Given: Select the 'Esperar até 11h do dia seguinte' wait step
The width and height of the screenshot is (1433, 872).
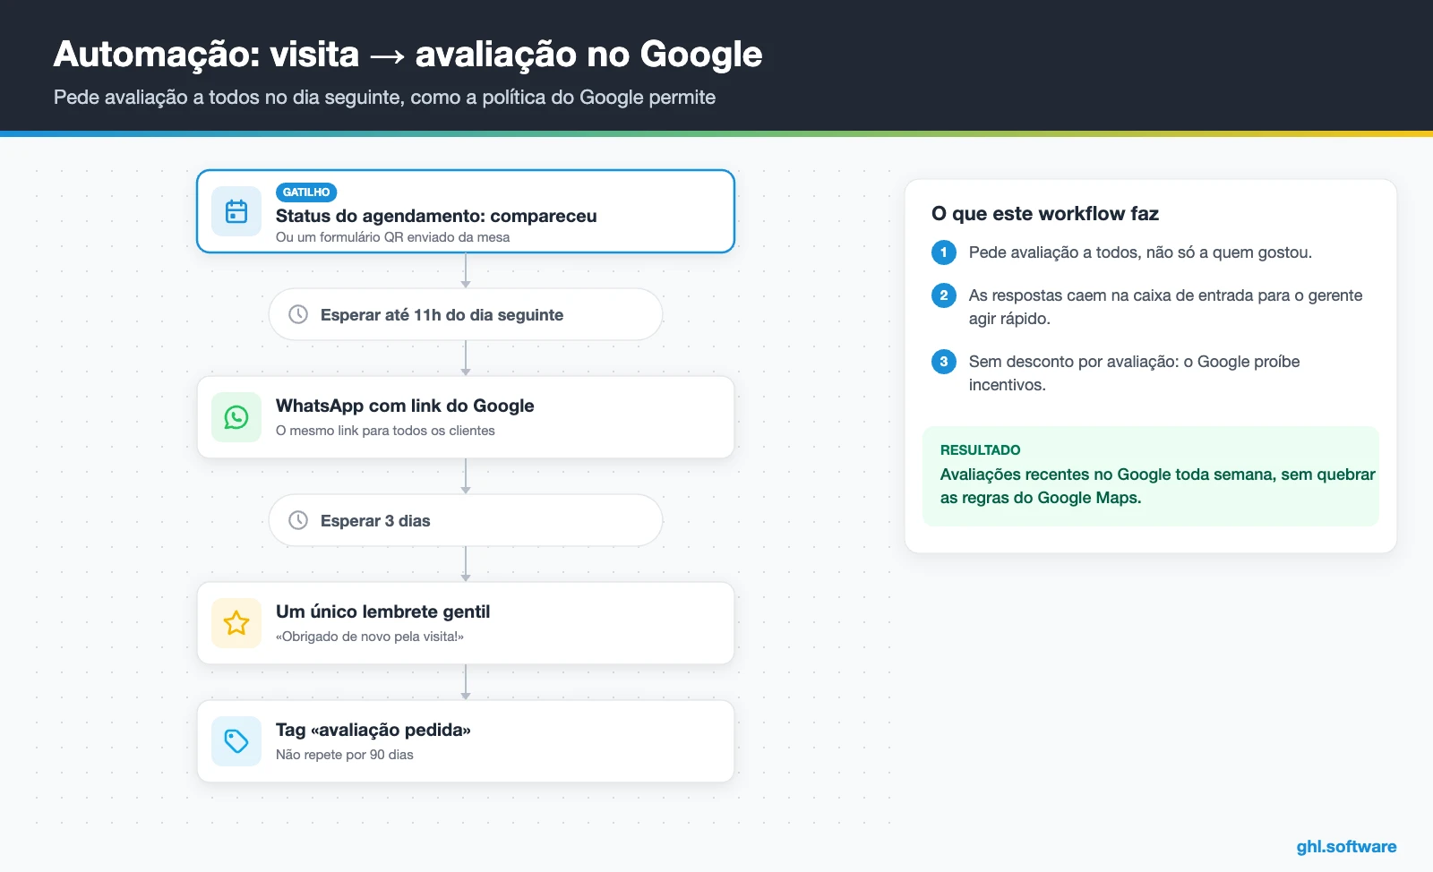Looking at the screenshot, I should click(x=466, y=314).
